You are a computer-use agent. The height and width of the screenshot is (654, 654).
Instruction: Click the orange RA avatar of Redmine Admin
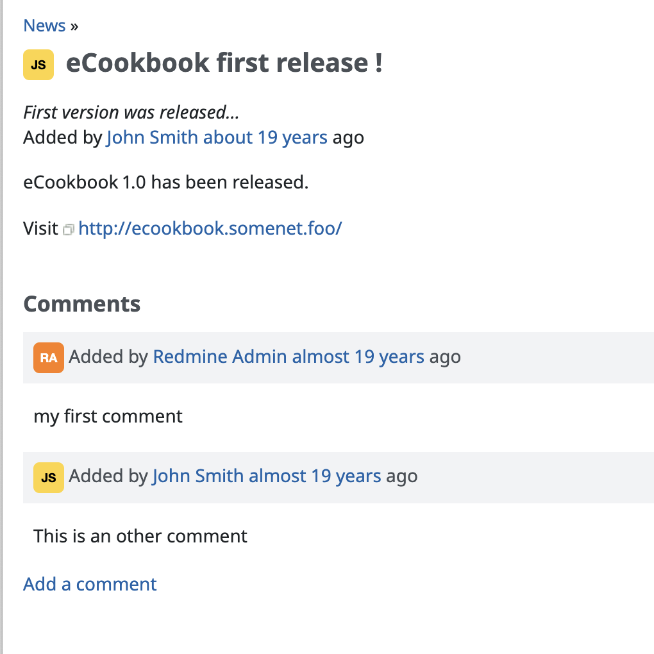[x=49, y=358]
